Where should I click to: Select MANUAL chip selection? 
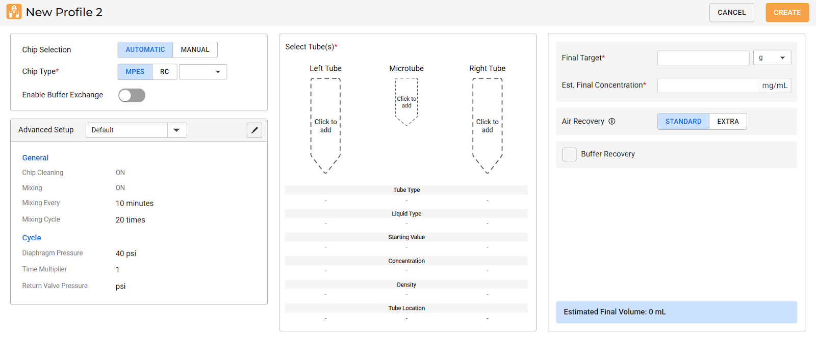(x=195, y=50)
